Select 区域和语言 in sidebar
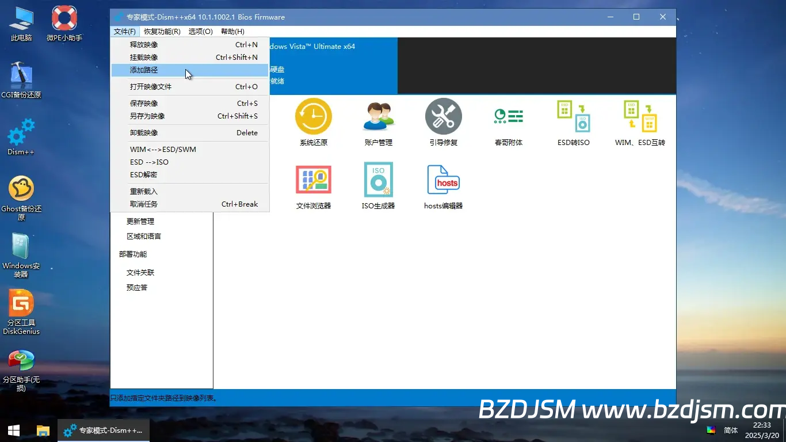 [x=144, y=237]
